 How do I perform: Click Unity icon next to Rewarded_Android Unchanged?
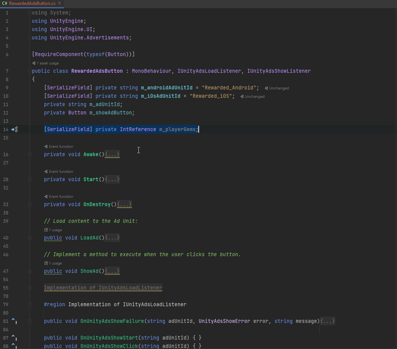click(x=266, y=88)
